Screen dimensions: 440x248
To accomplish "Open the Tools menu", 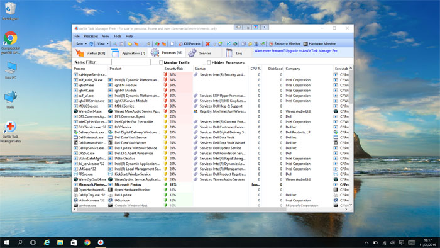I will pyautogui.click(x=118, y=37).
